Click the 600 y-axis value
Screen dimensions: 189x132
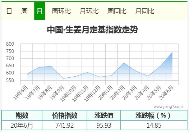10,73
